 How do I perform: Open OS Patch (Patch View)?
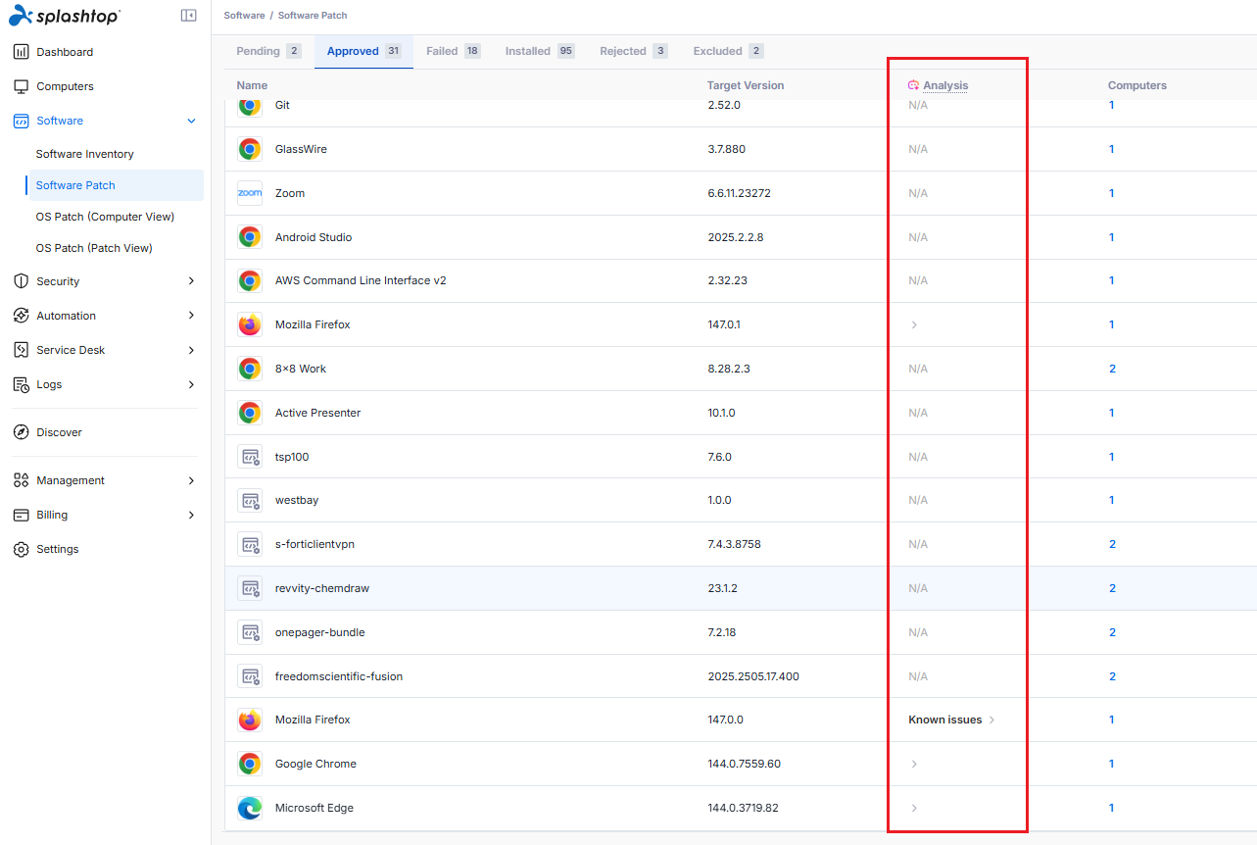[94, 248]
